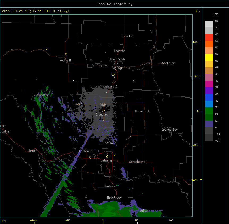Click the Okotoks label

pyautogui.click(x=109, y=186)
